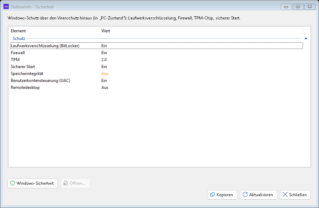319x208 pixels.
Task: Click the Schutz group header label
Action: pyautogui.click(x=19, y=39)
